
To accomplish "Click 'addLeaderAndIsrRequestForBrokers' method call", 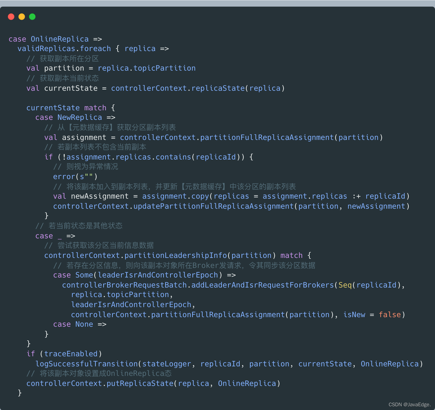I will [x=262, y=285].
